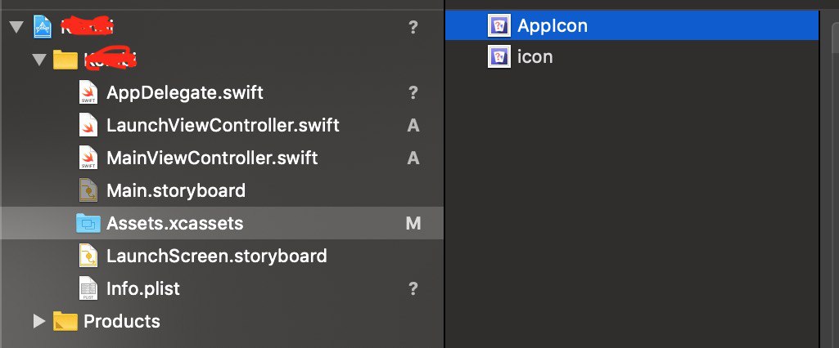Click the icon image set thumbnail
Viewport: 839px width, 348px height.
click(x=499, y=56)
